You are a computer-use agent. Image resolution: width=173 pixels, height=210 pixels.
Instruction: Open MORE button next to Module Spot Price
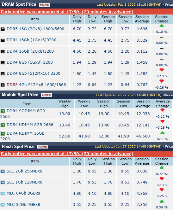pyautogui.click(x=46, y=95)
